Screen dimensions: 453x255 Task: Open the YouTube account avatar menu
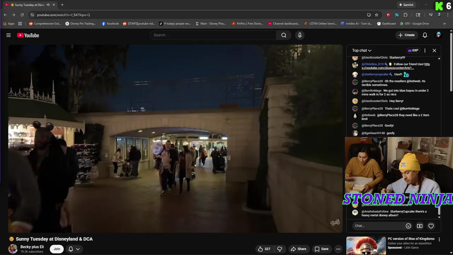[438, 35]
